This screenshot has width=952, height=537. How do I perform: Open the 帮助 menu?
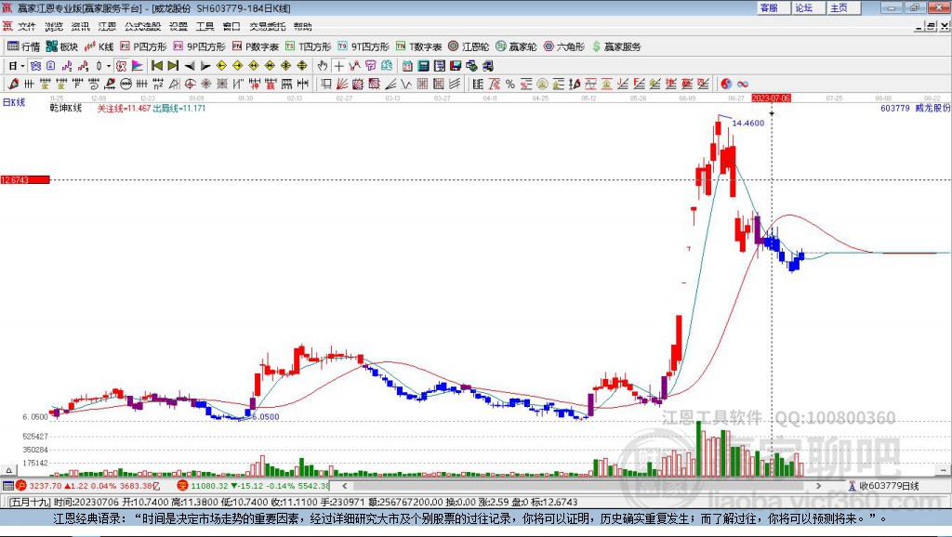(303, 27)
